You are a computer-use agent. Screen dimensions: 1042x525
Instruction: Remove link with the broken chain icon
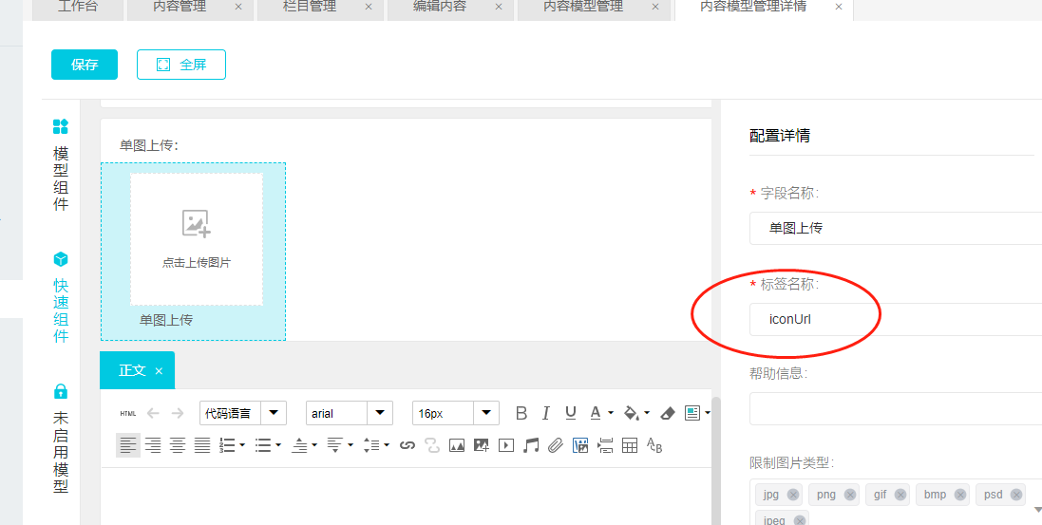[x=432, y=445]
